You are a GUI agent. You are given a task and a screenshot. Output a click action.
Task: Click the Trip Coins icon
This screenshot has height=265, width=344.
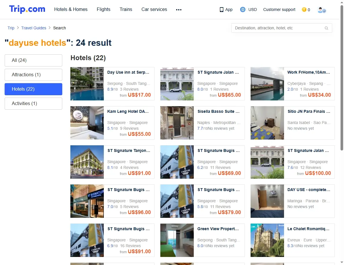click(x=304, y=9)
